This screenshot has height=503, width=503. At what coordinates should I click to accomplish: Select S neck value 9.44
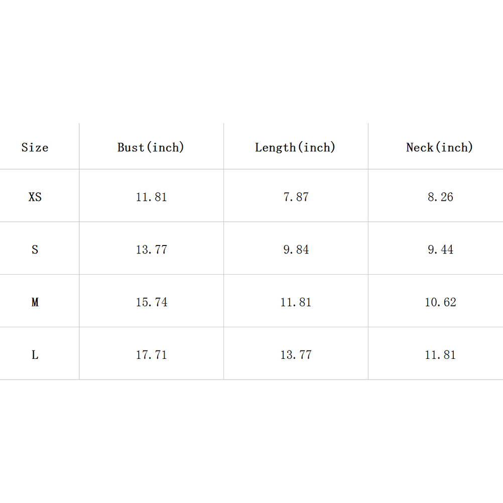[440, 249]
